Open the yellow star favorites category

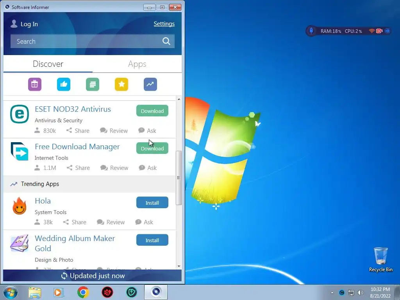coord(121,84)
